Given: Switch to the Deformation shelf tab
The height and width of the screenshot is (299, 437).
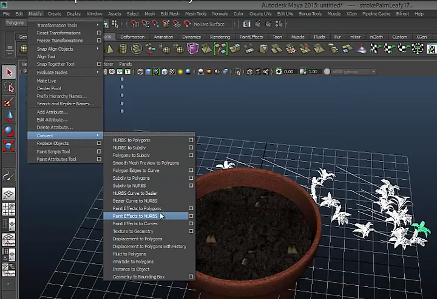Looking at the screenshot, I should tap(132, 37).
